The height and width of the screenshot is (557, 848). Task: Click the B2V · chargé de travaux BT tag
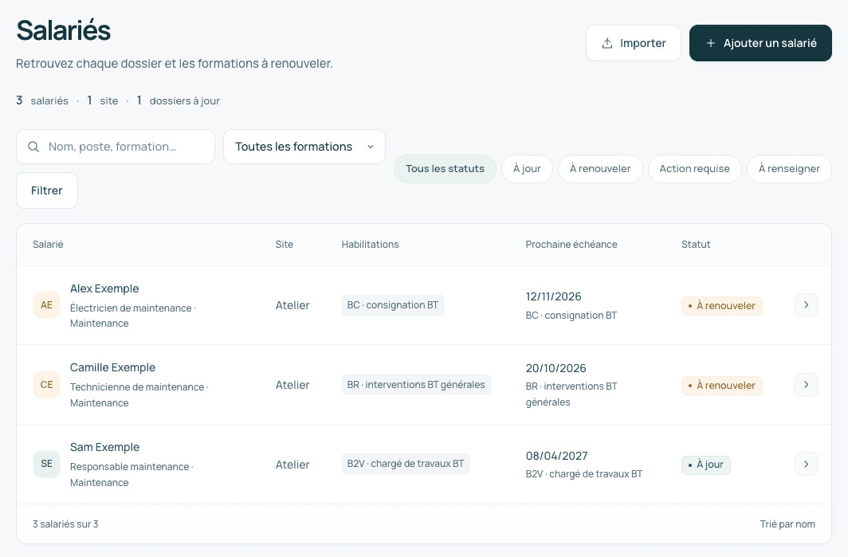[x=406, y=464]
